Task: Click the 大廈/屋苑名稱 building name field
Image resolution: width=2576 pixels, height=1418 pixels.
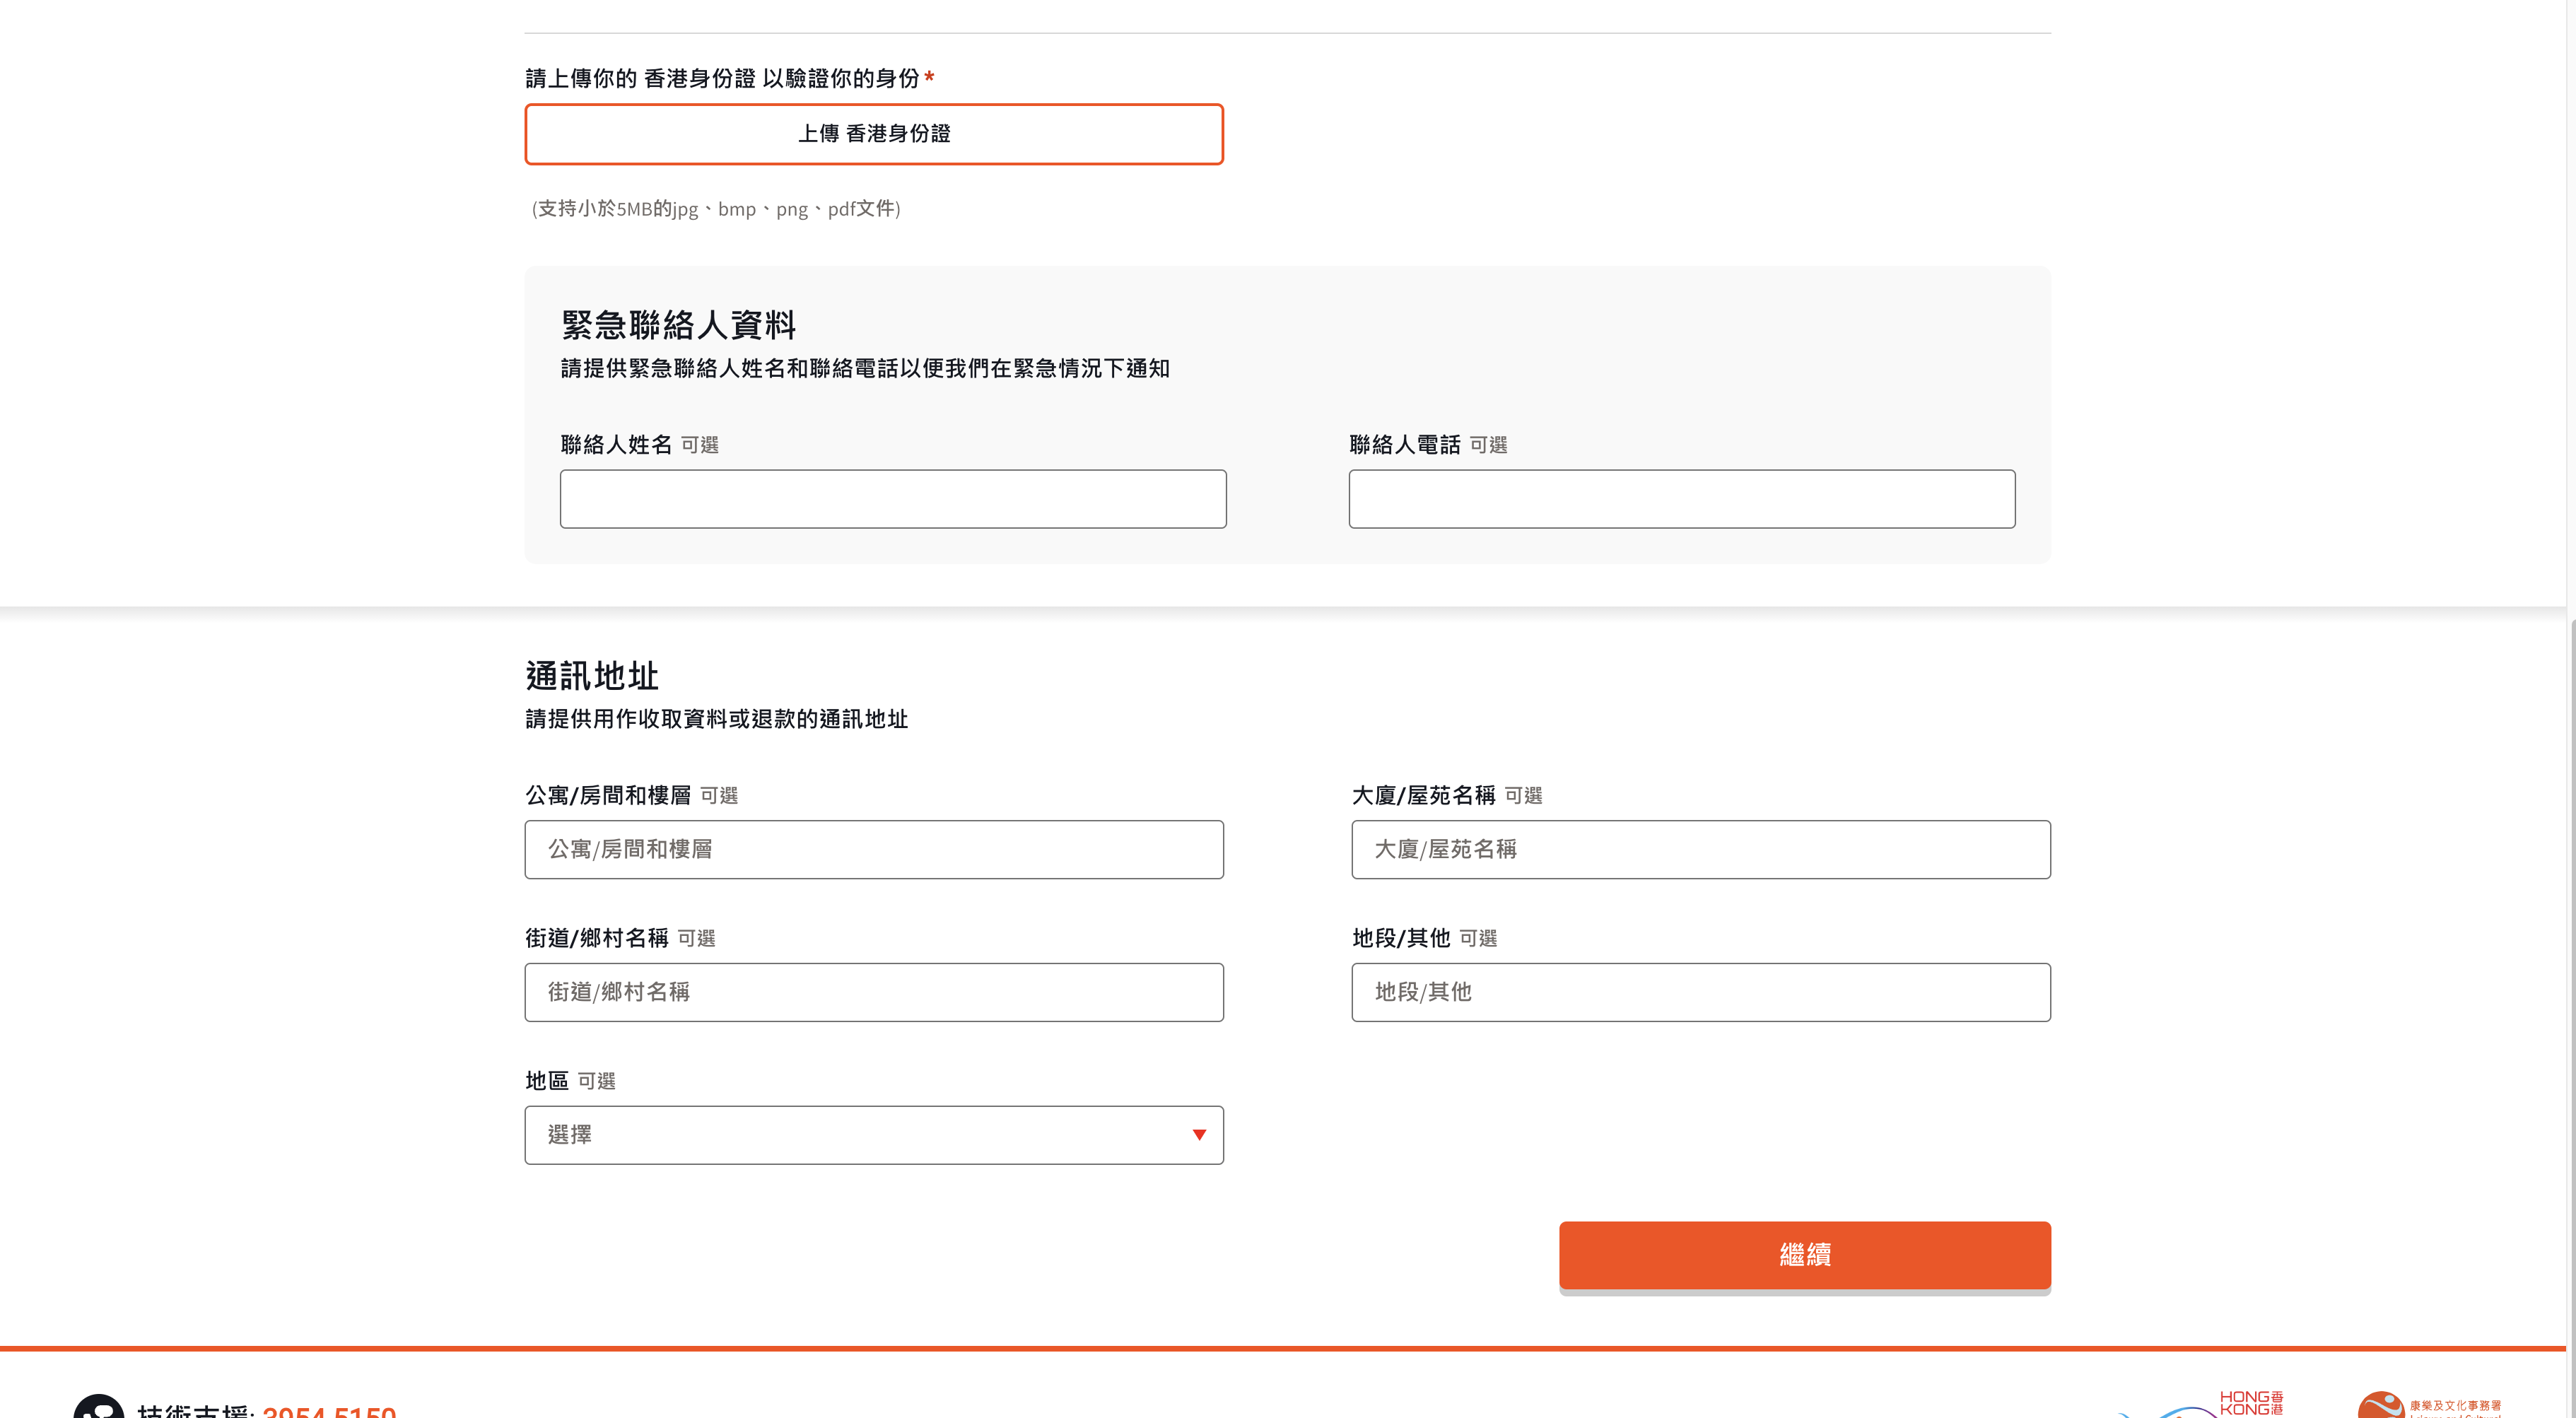Action: [1701, 849]
